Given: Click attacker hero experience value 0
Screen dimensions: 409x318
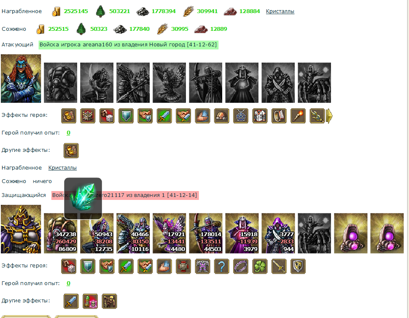Looking at the screenshot, I should (x=68, y=133).
